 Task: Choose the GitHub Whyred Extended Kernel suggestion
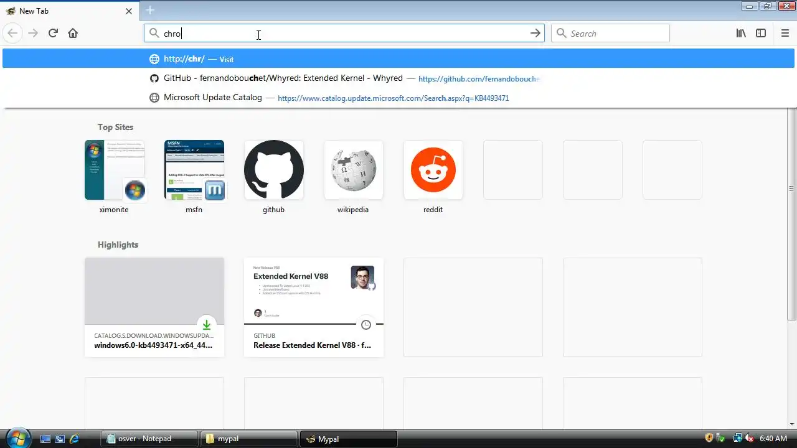coord(398,78)
